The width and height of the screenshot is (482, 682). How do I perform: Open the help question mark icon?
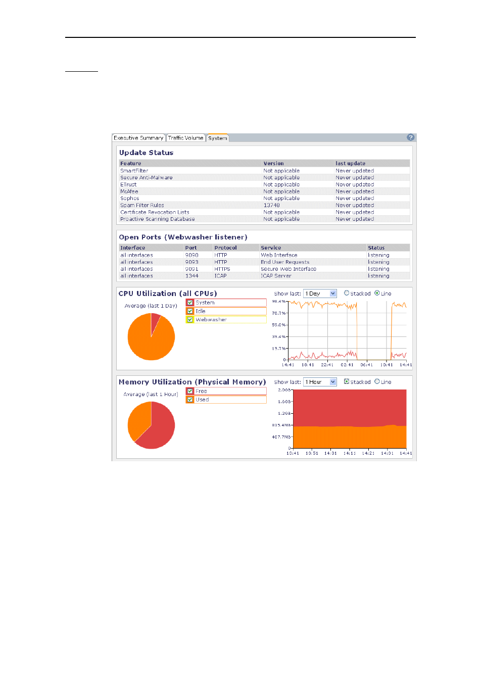pos(410,137)
